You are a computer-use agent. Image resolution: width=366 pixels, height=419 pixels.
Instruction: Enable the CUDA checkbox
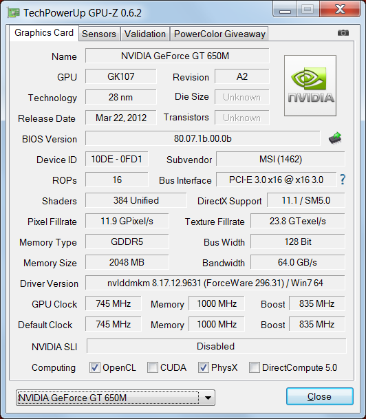tap(153, 367)
